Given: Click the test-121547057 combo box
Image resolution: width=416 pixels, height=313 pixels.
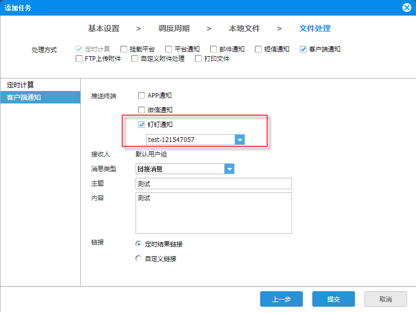Looking at the screenshot, I should [195, 140].
